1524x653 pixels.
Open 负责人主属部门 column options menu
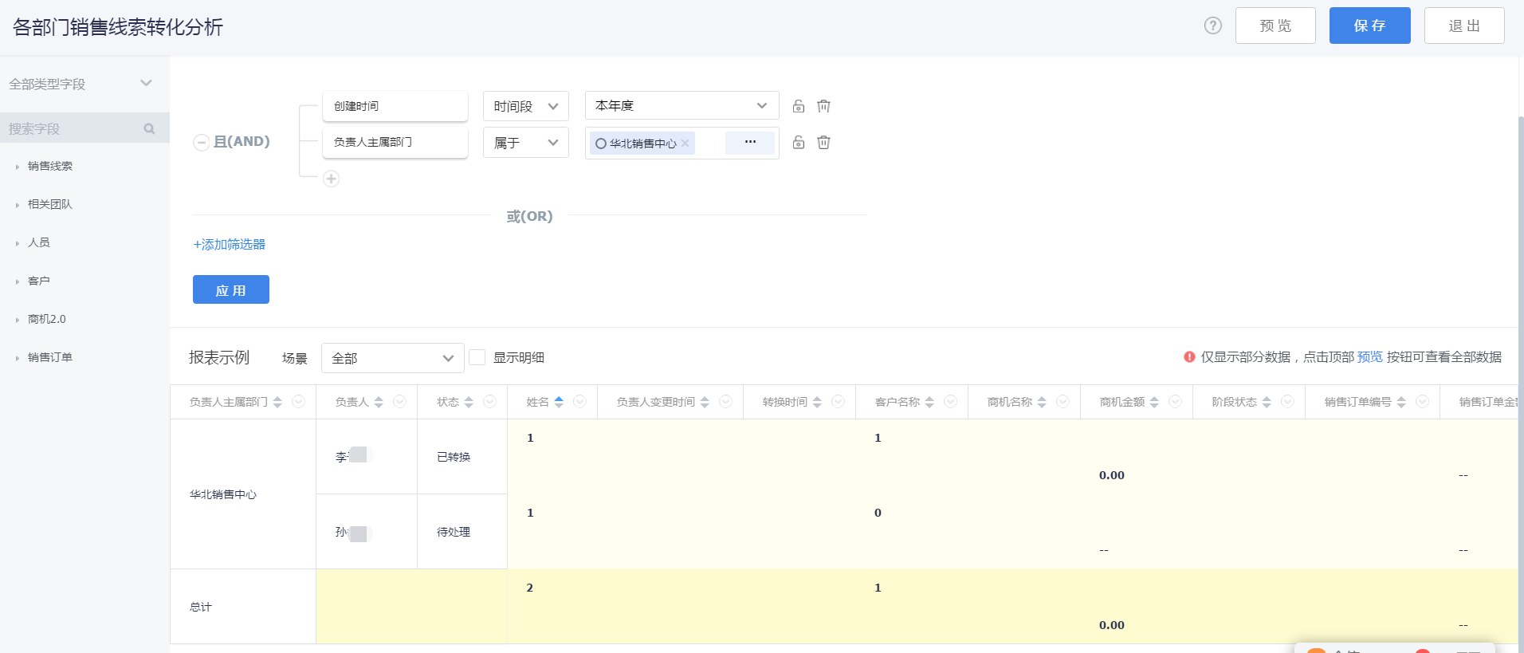click(299, 401)
